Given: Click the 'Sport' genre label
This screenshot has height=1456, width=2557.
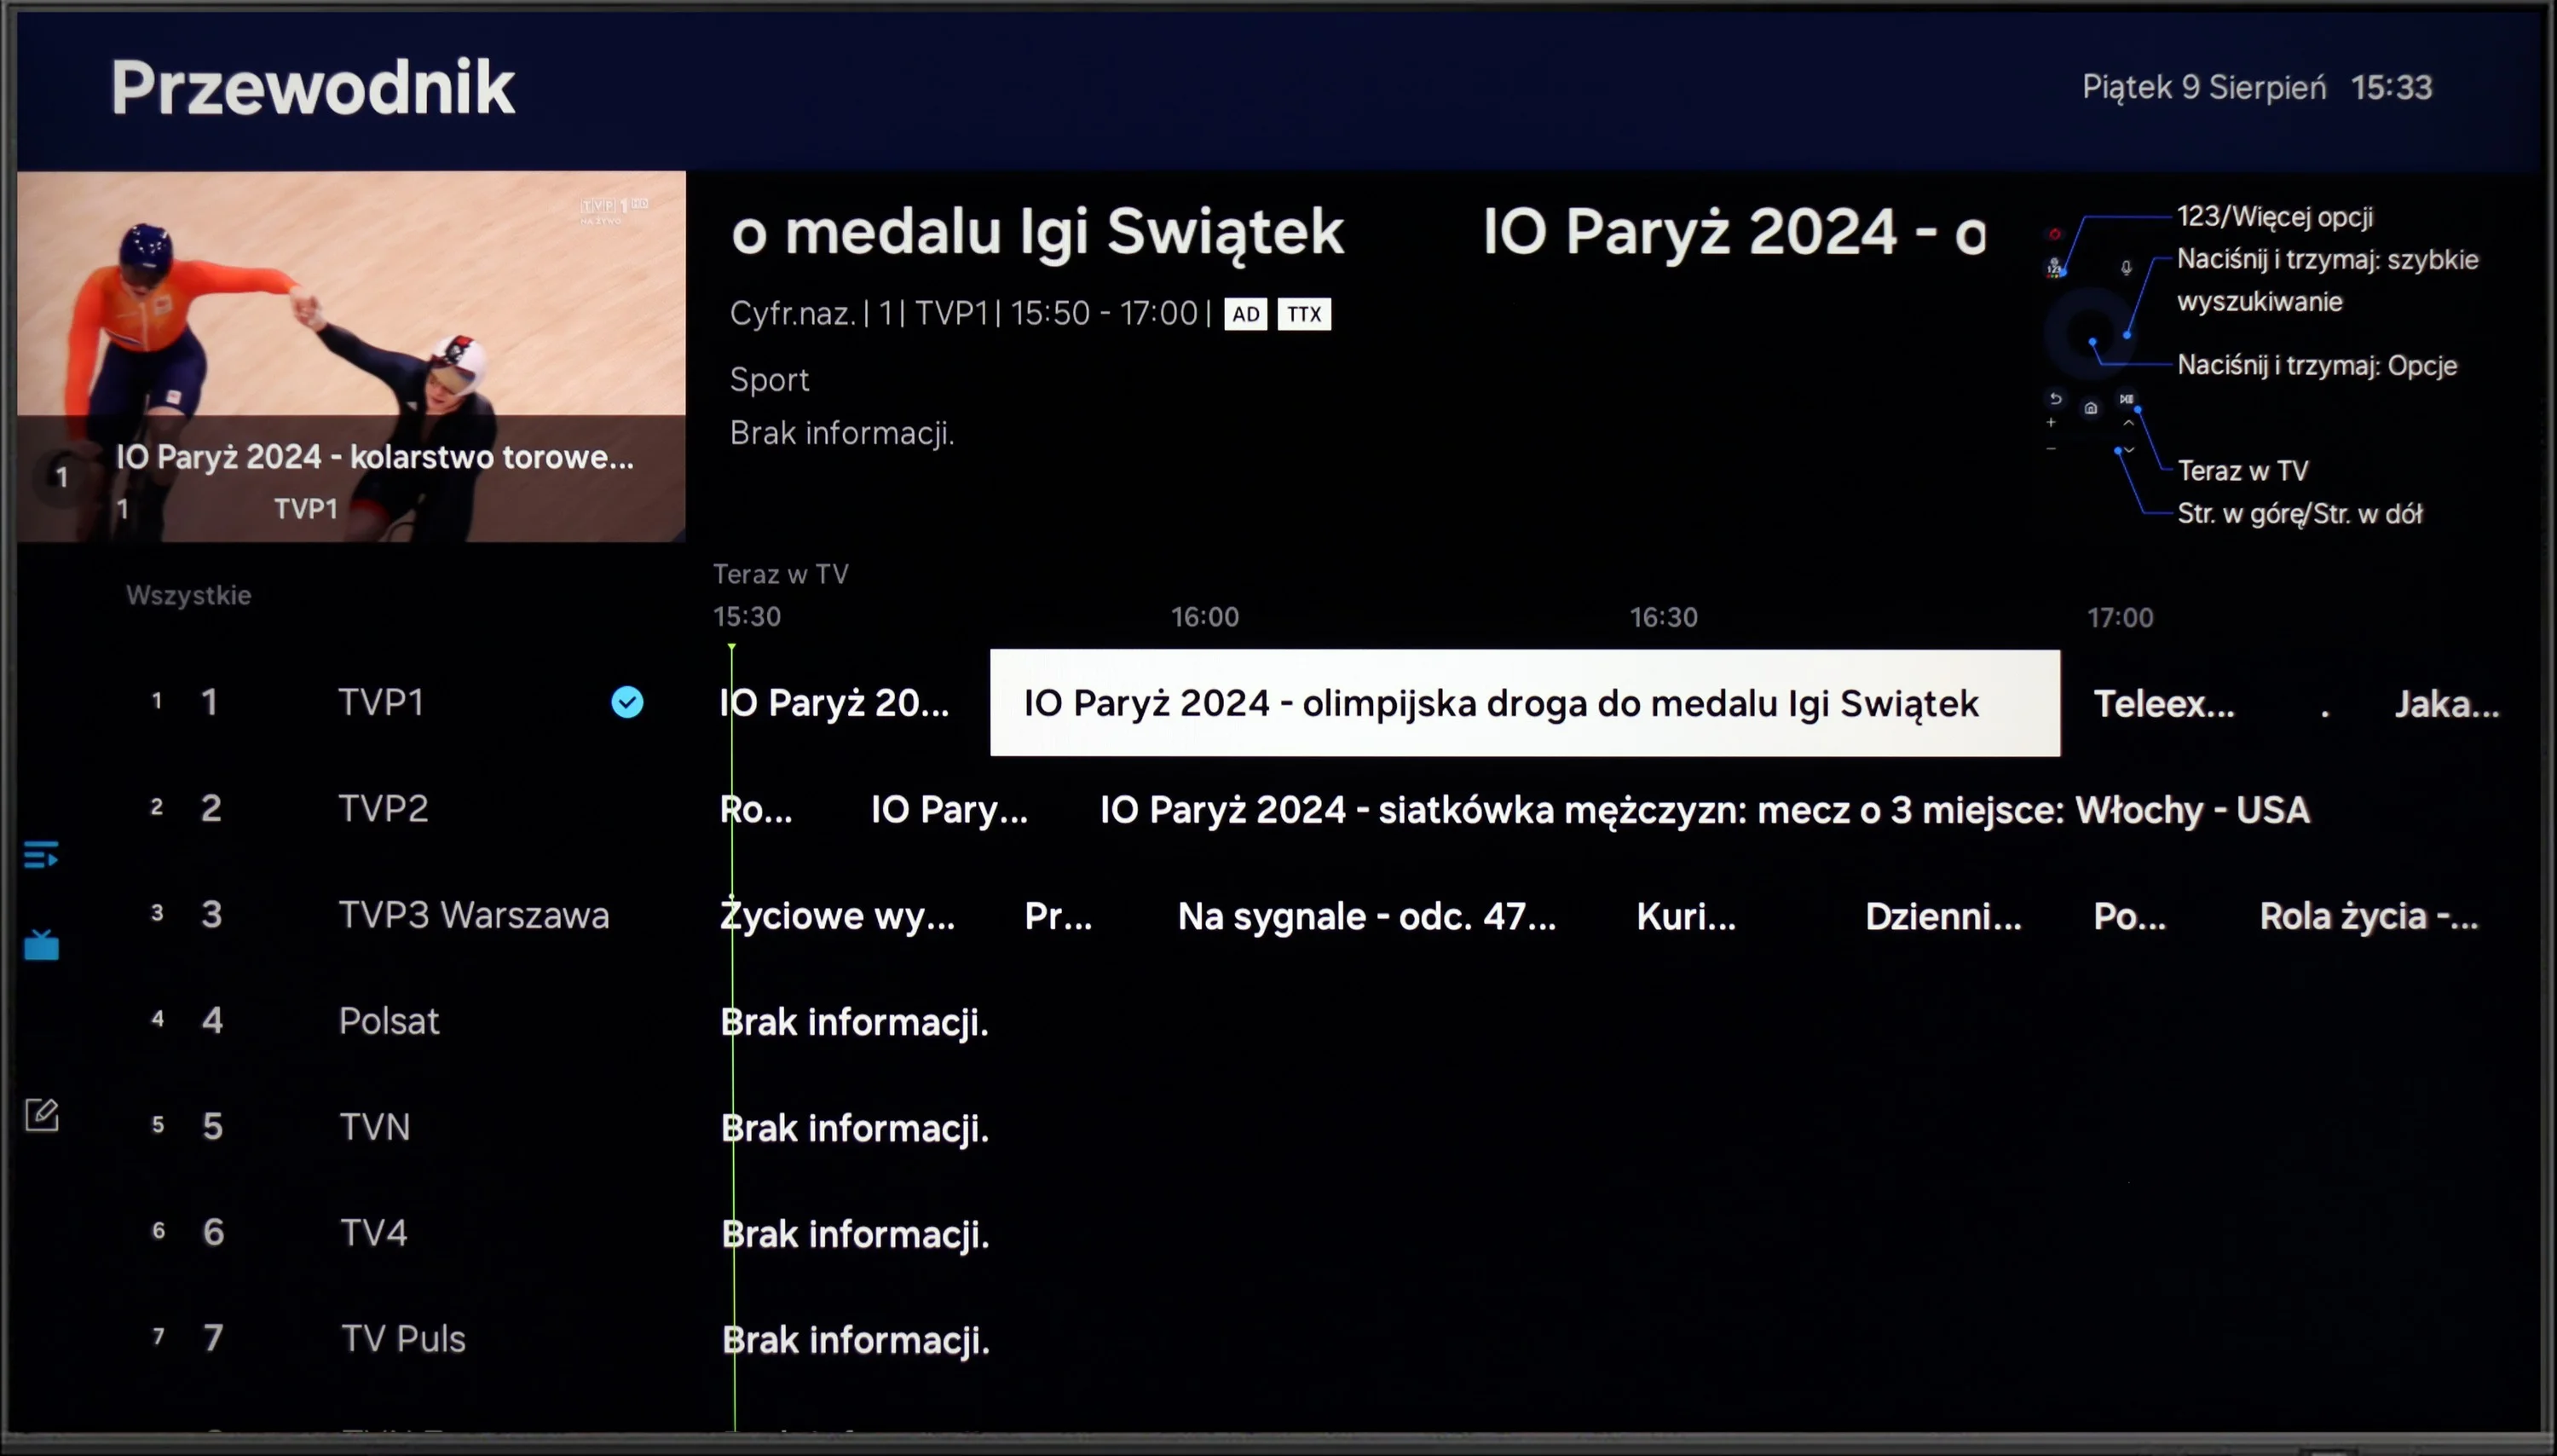Looking at the screenshot, I should coord(769,380).
